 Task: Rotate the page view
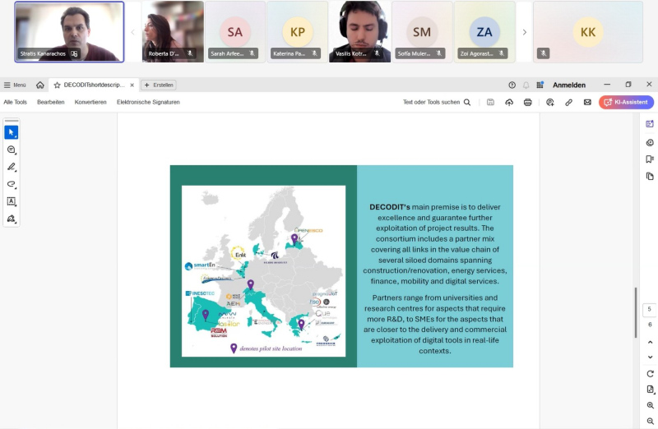pyautogui.click(x=650, y=374)
